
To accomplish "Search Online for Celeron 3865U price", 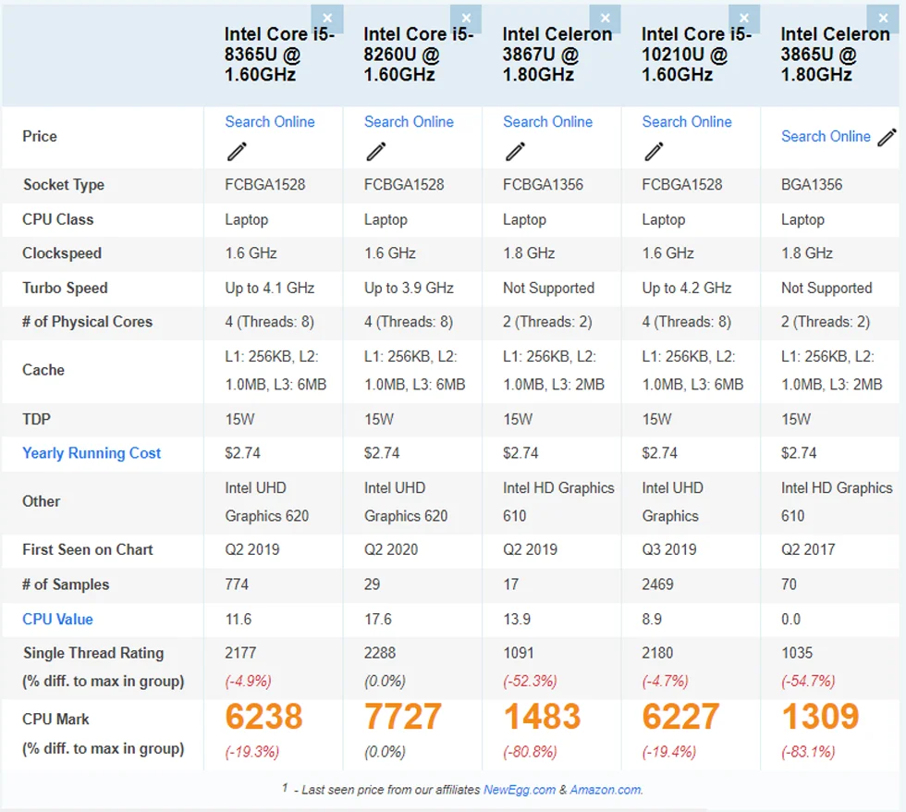I will point(826,137).
